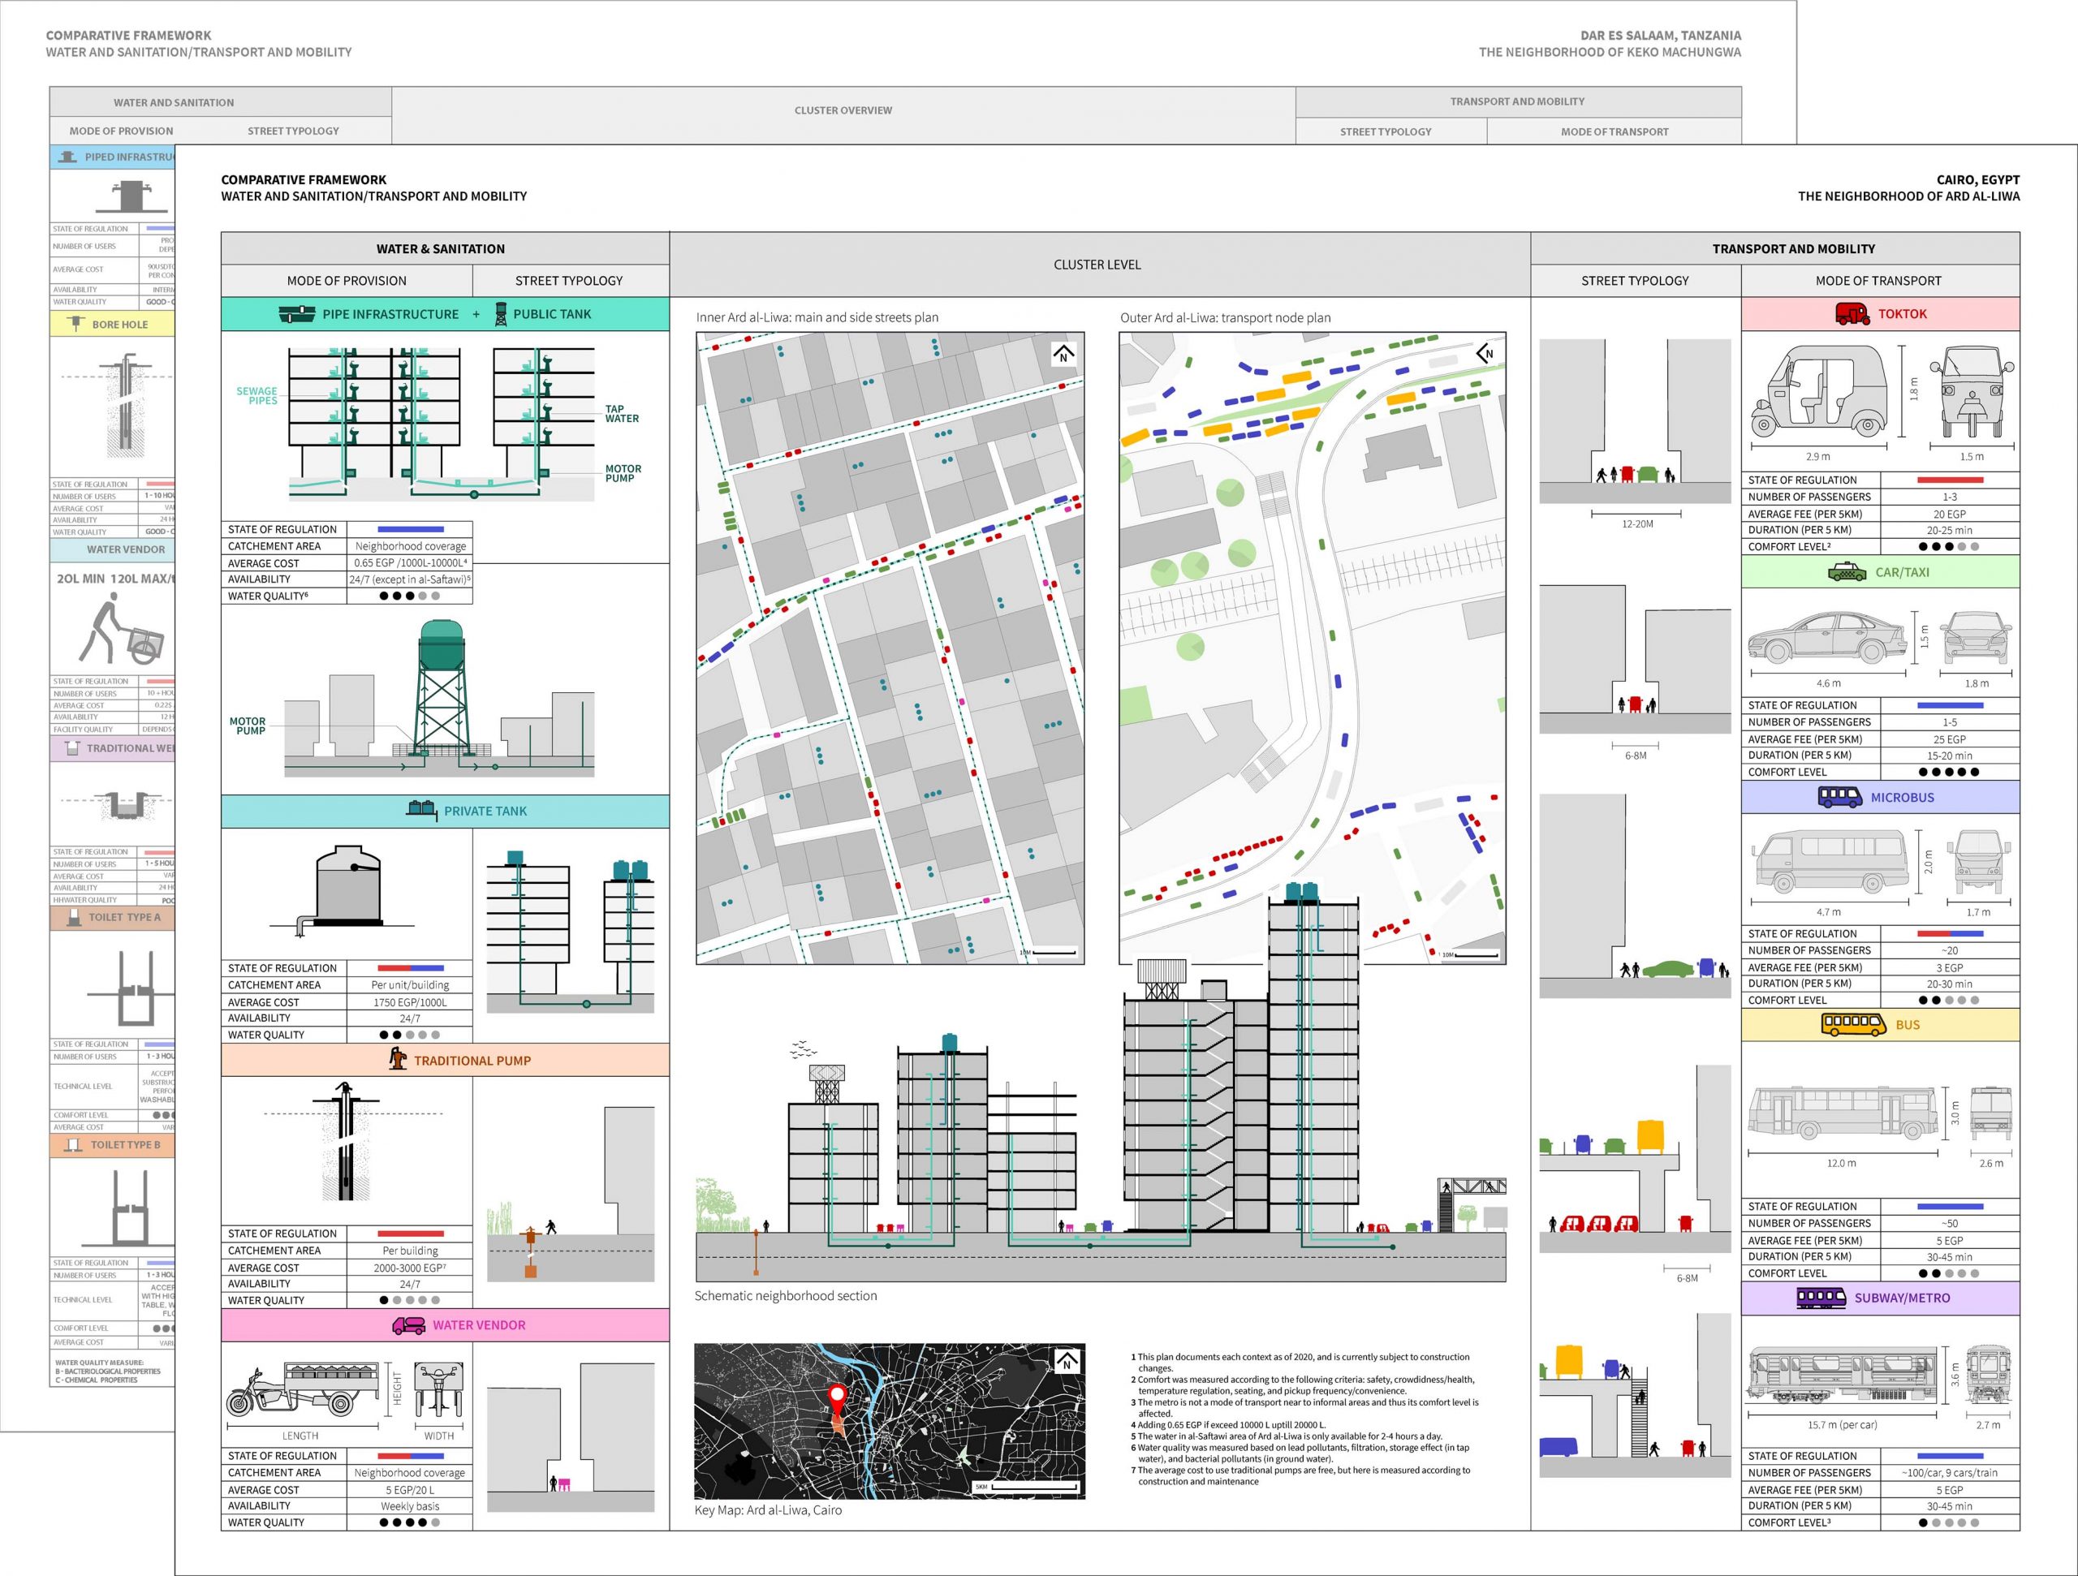Click the '12-20M' street width label
The height and width of the screenshot is (1576, 2078).
coord(1637,524)
